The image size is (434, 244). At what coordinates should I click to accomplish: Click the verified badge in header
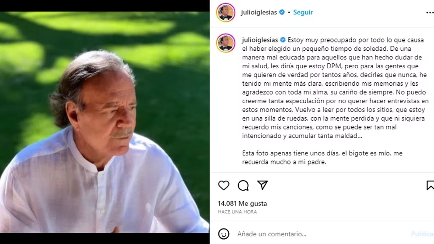[x=282, y=12]
